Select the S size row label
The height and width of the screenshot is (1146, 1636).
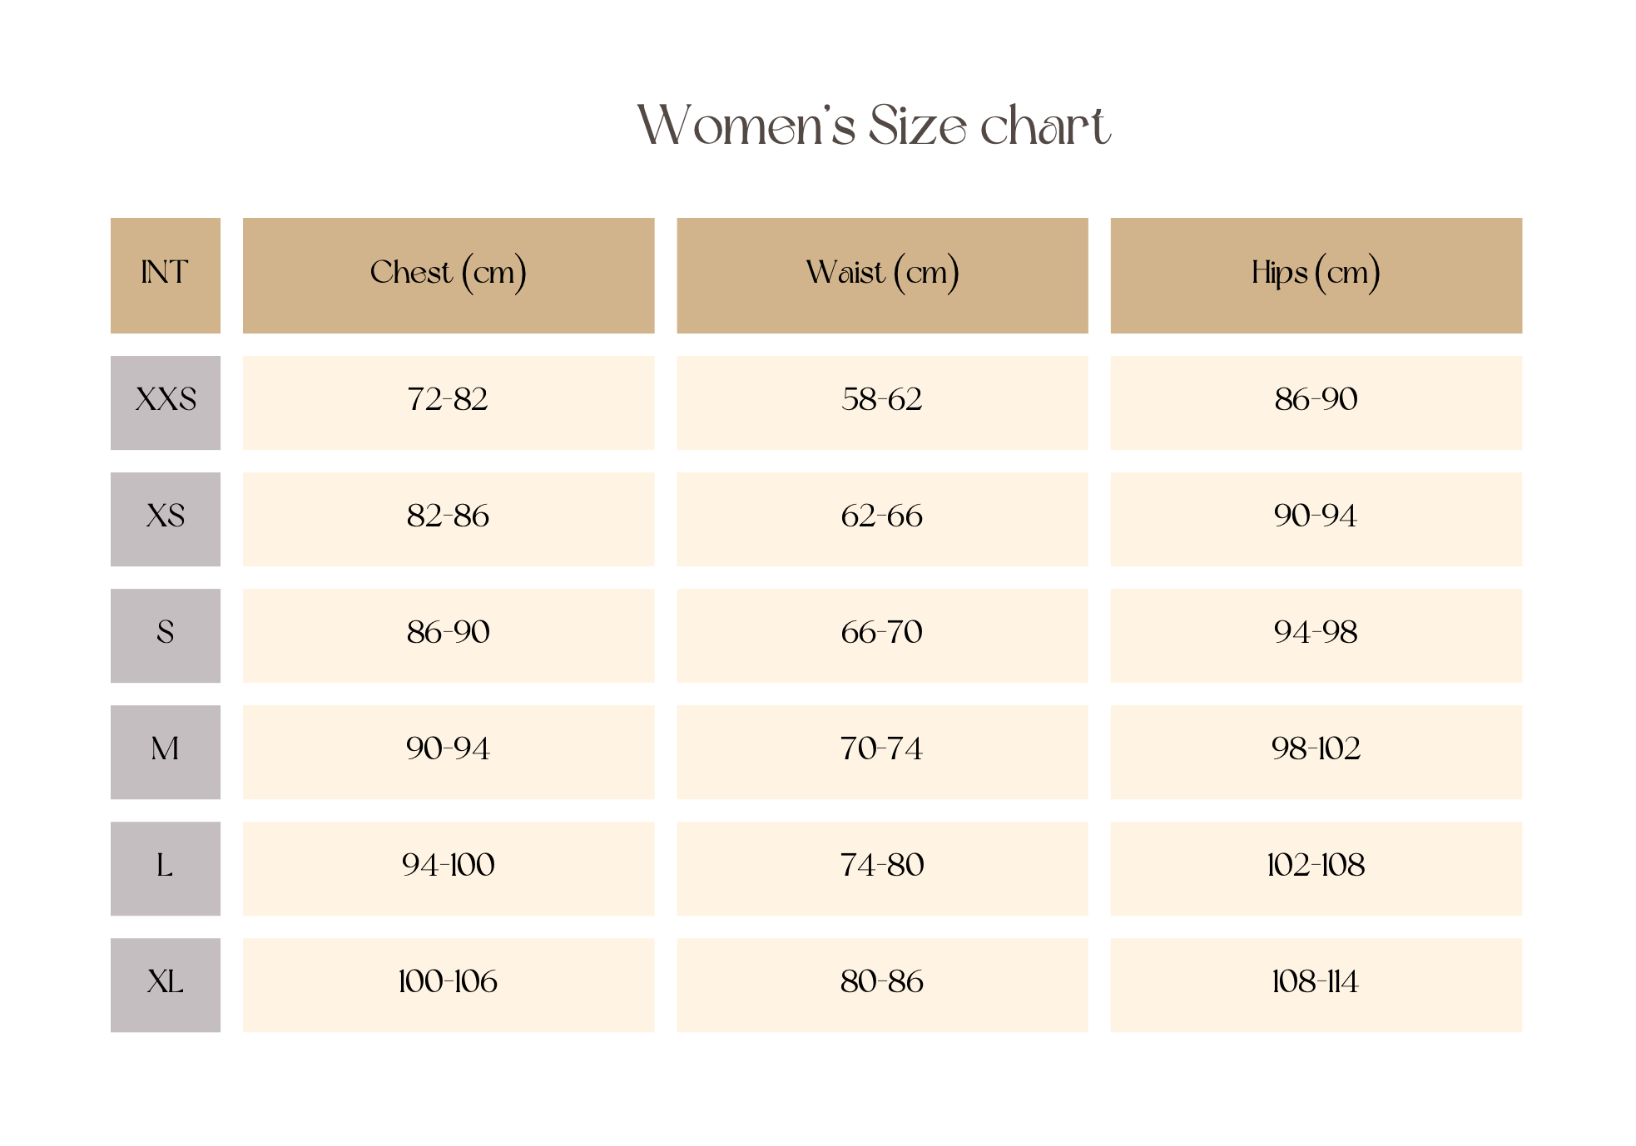[165, 635]
